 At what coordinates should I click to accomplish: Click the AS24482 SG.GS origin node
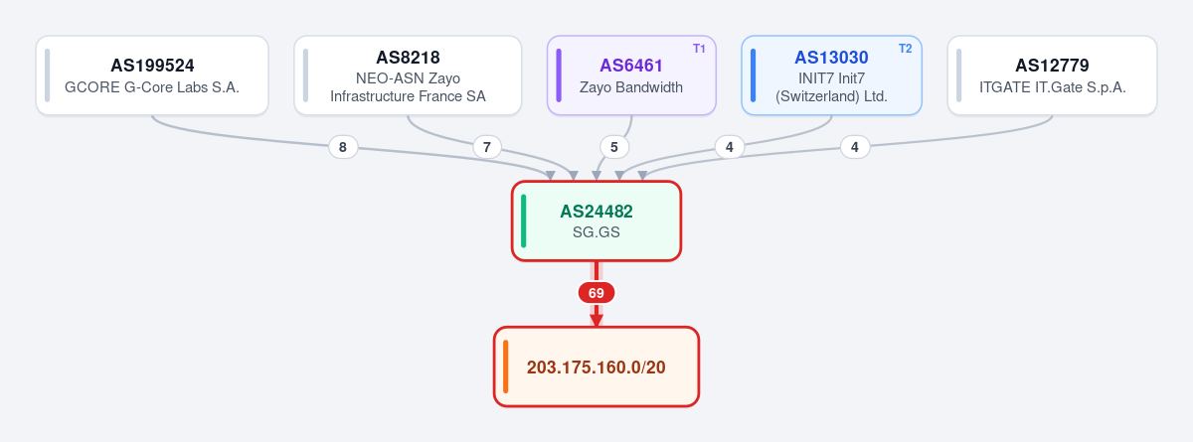point(596,221)
